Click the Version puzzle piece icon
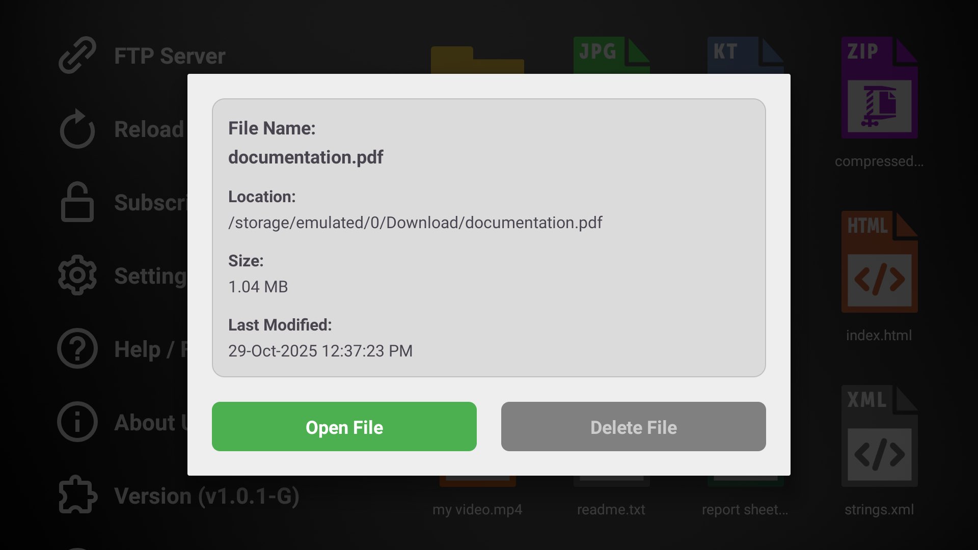This screenshot has height=550, width=978. [x=77, y=494]
